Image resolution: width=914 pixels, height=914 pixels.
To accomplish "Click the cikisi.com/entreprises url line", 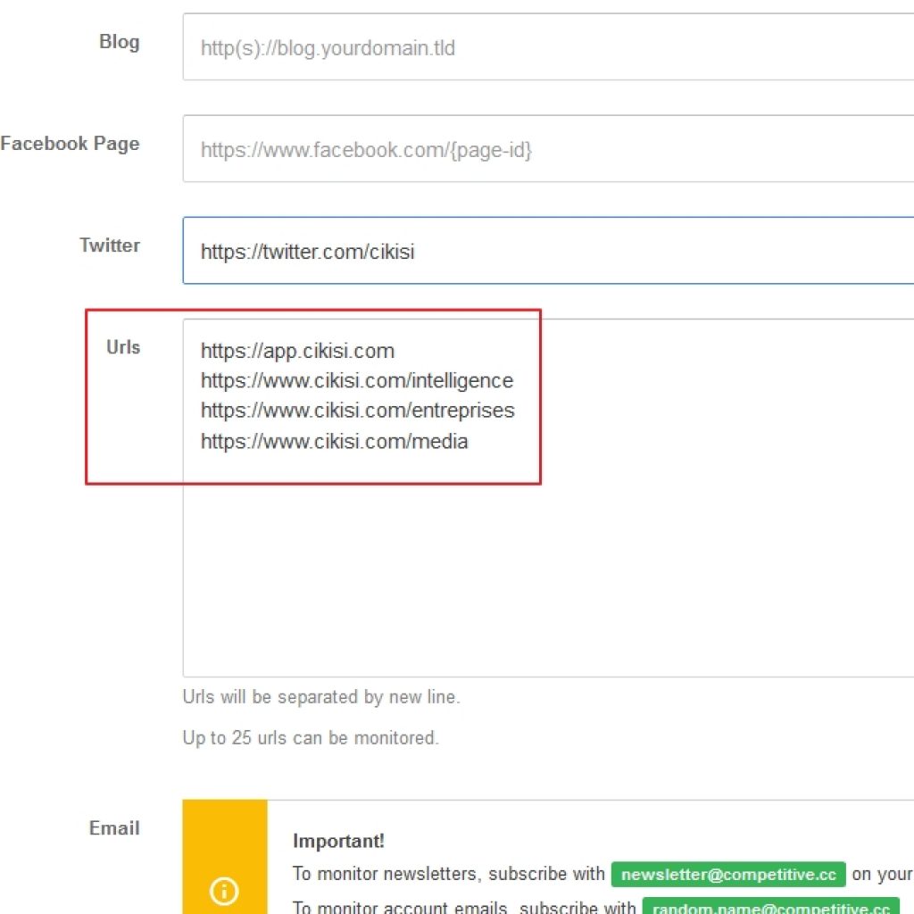I will 357,411.
